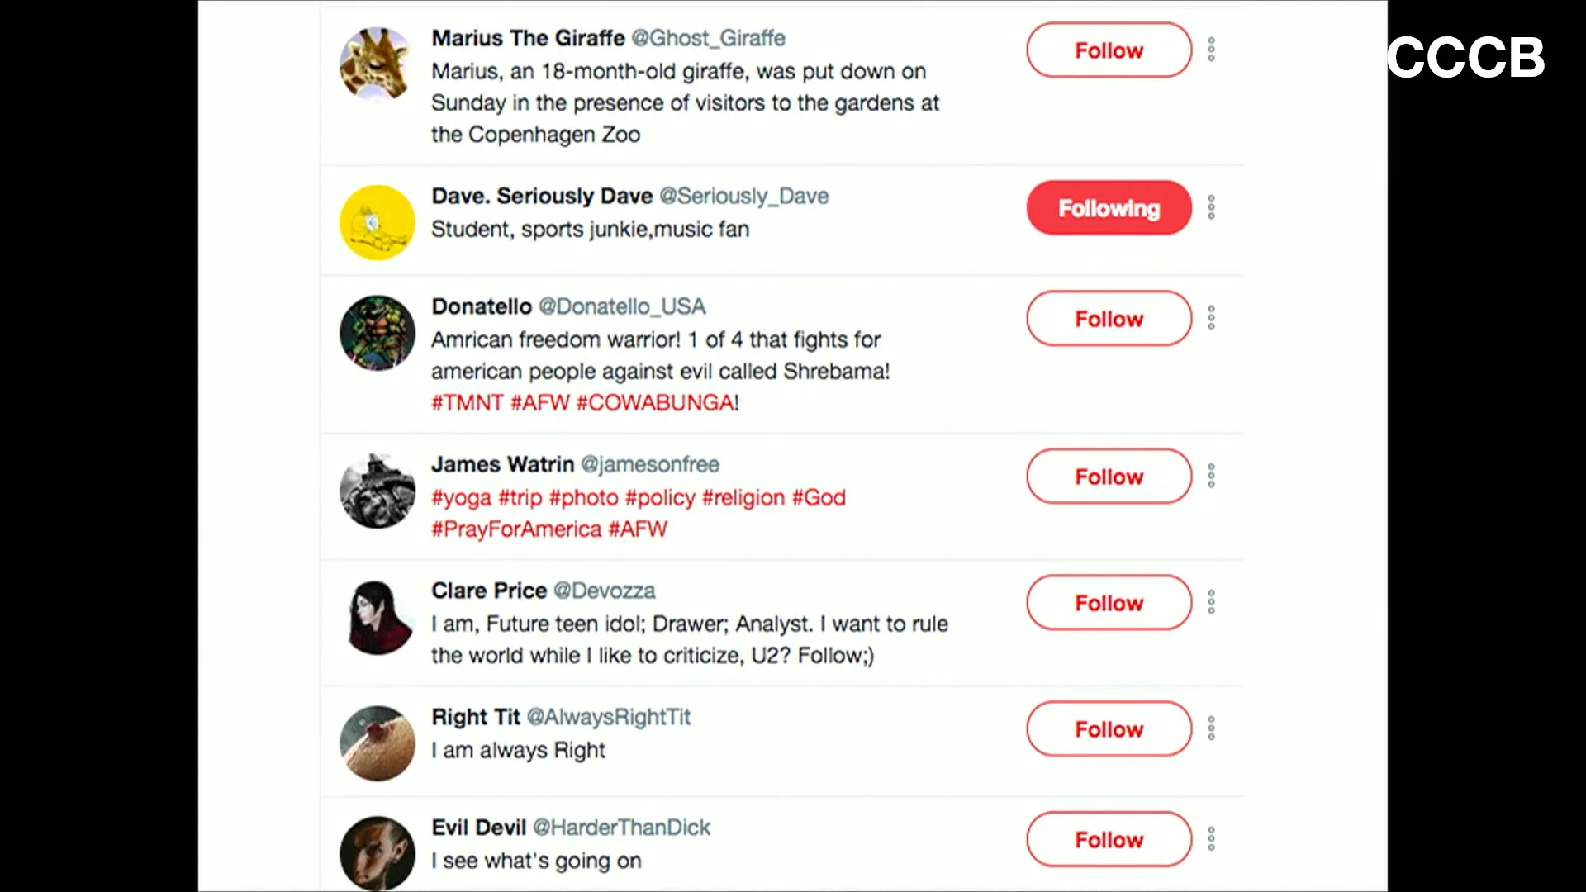
Task: Open Marius The Giraffe's profile picture
Action: [377, 64]
